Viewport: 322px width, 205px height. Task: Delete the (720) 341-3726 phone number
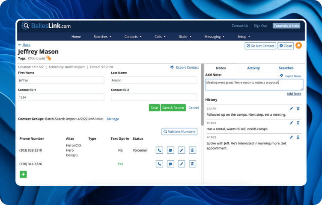coord(192,164)
